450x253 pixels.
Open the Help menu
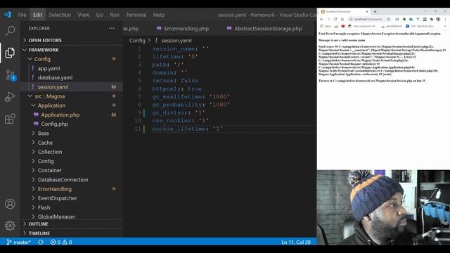pos(158,15)
